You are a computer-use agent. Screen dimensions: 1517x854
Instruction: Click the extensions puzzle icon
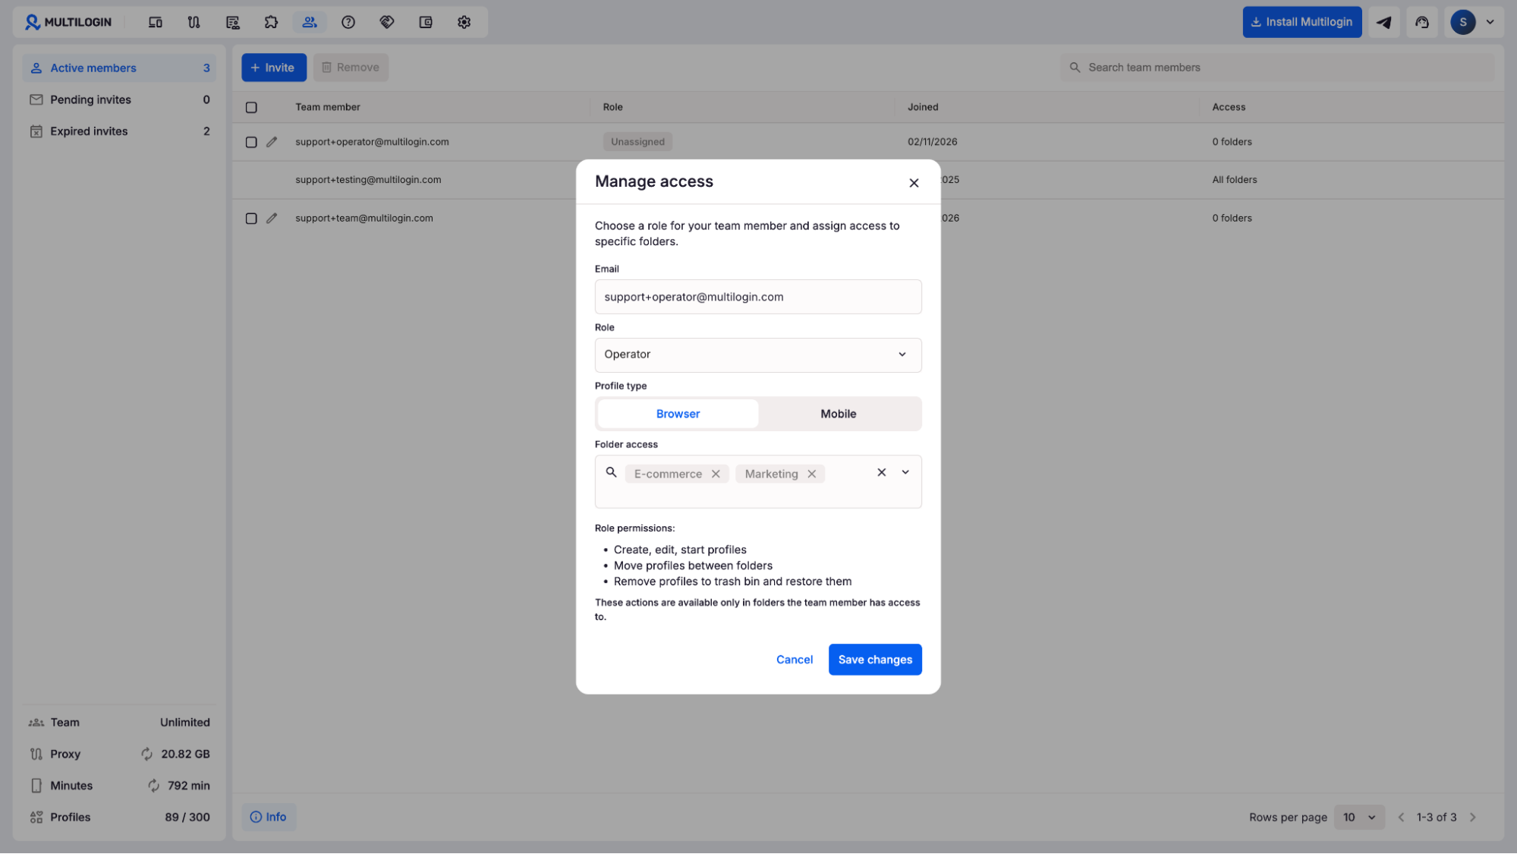tap(271, 22)
